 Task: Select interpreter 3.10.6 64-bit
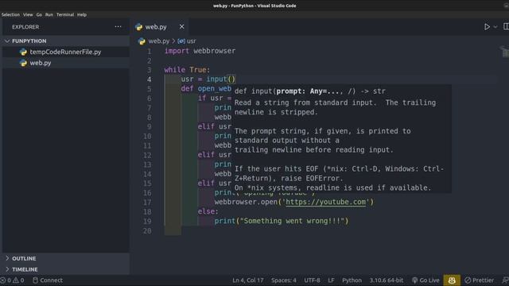[x=387, y=280]
